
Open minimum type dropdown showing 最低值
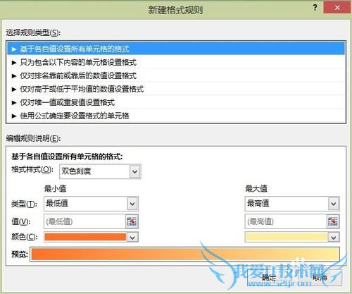click(x=91, y=204)
